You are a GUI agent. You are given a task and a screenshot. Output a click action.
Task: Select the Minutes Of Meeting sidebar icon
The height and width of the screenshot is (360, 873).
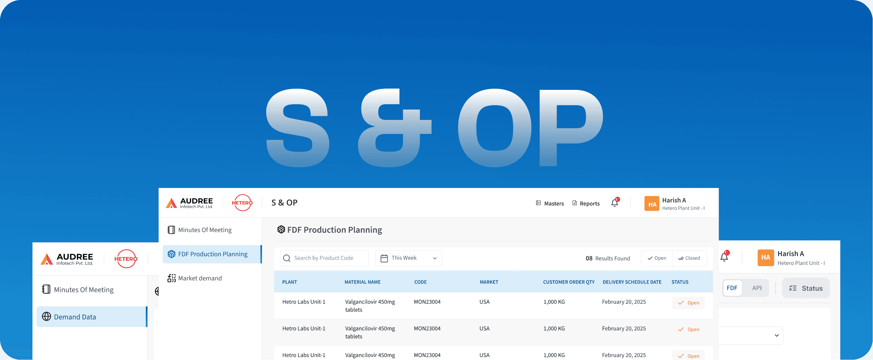point(171,230)
